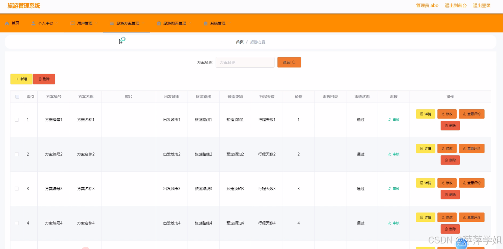This screenshot has width=503, height=249.
Task: Click the magnifier icon in 查询 button
Action: (x=294, y=62)
